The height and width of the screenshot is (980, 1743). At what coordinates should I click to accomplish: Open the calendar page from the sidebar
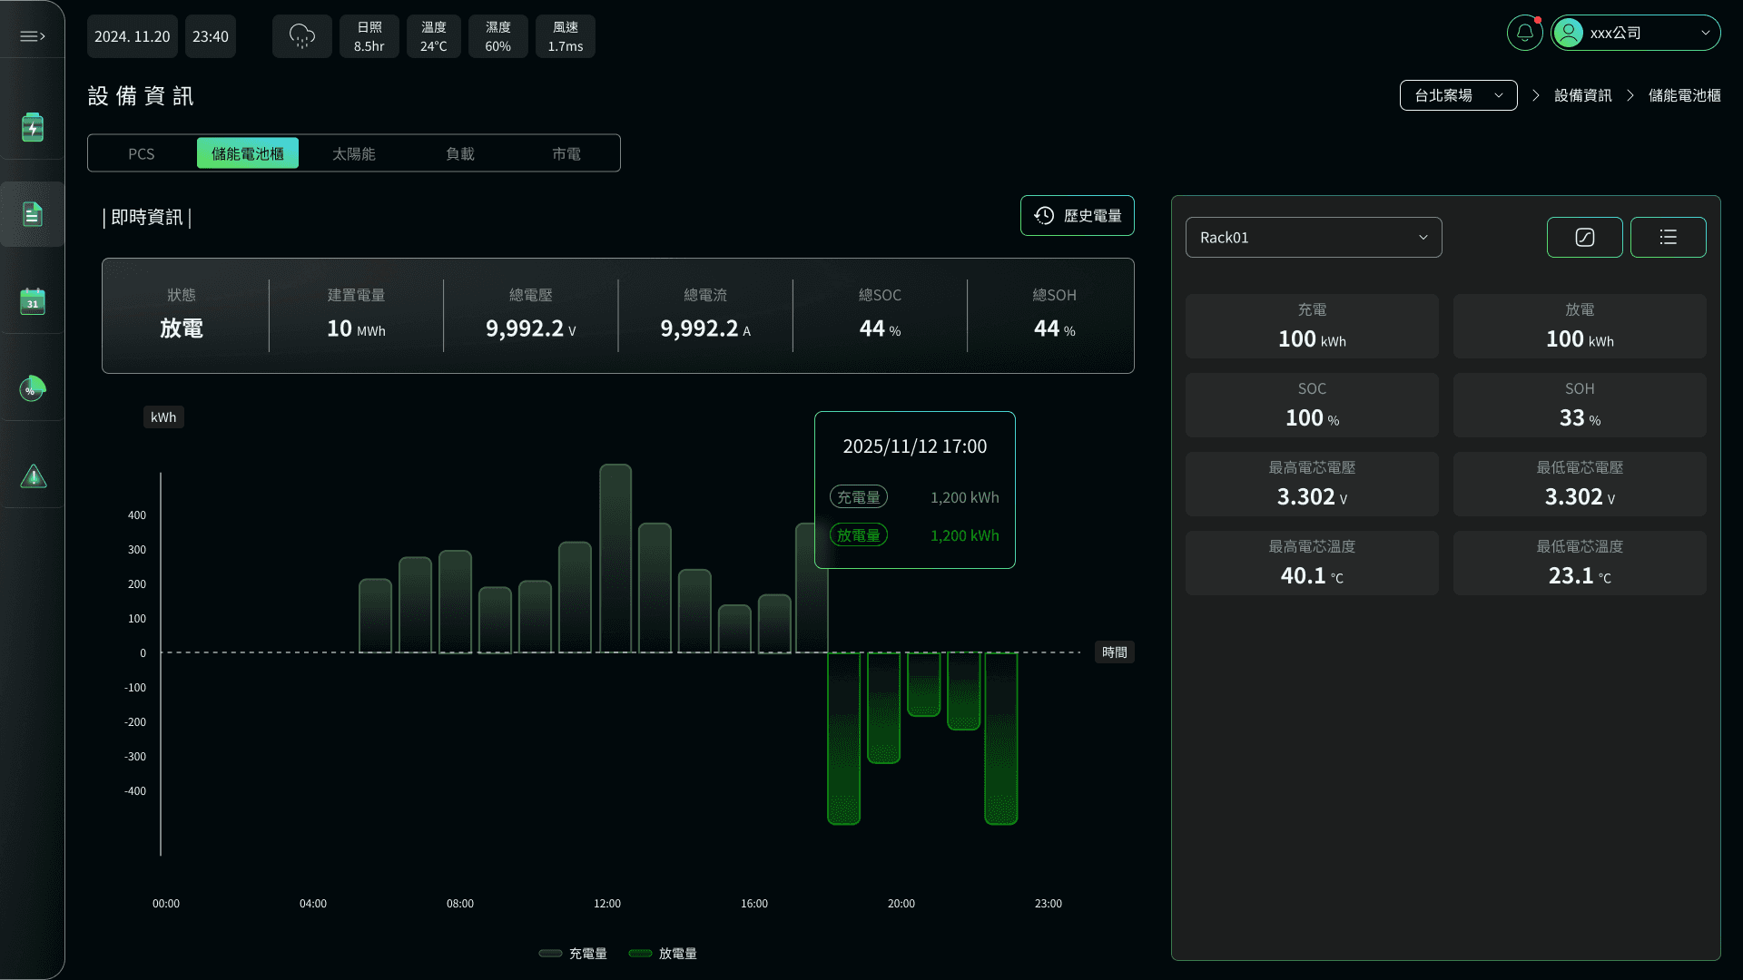coord(33,301)
